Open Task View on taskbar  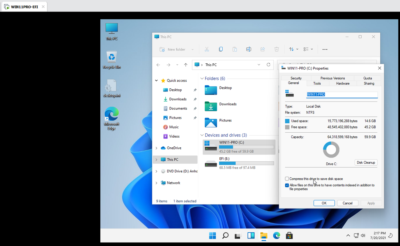[238, 236]
